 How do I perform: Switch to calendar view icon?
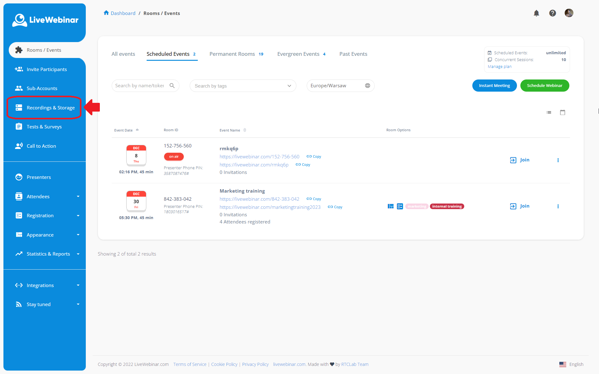(x=562, y=113)
